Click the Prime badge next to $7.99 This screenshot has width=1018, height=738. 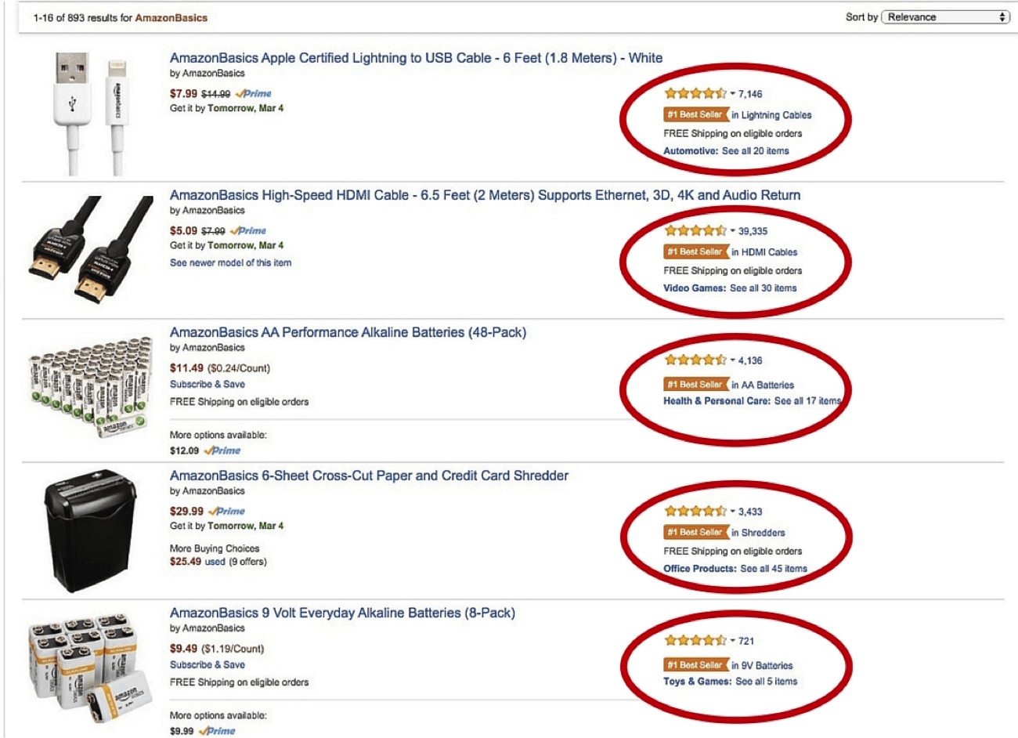(254, 92)
